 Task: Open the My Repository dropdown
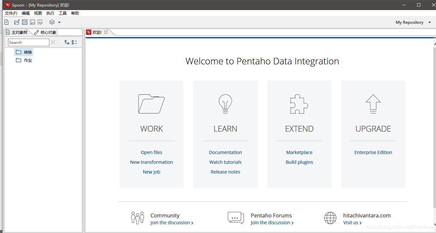413,22
